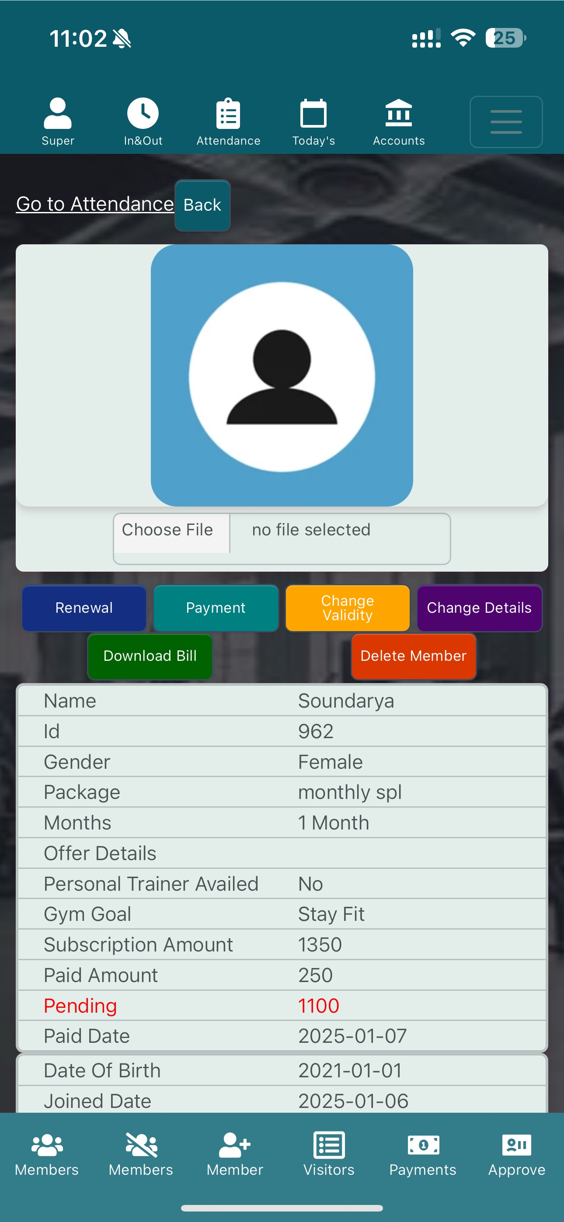The height and width of the screenshot is (1222, 564).
Task: Tap the Renewal button
Action: click(84, 608)
